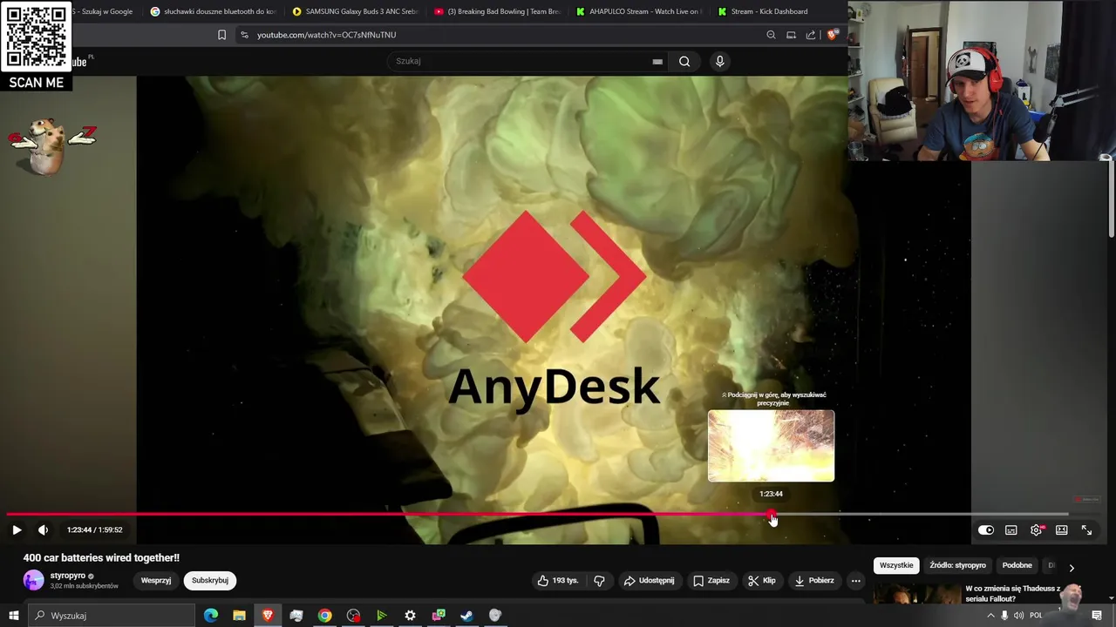This screenshot has height=627, width=1116.
Task: Open the player settings gear
Action: [1037, 529]
